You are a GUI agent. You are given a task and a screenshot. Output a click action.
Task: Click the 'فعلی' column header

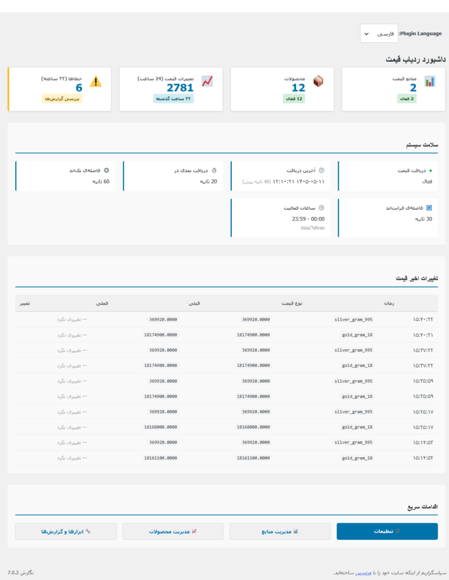coord(102,304)
